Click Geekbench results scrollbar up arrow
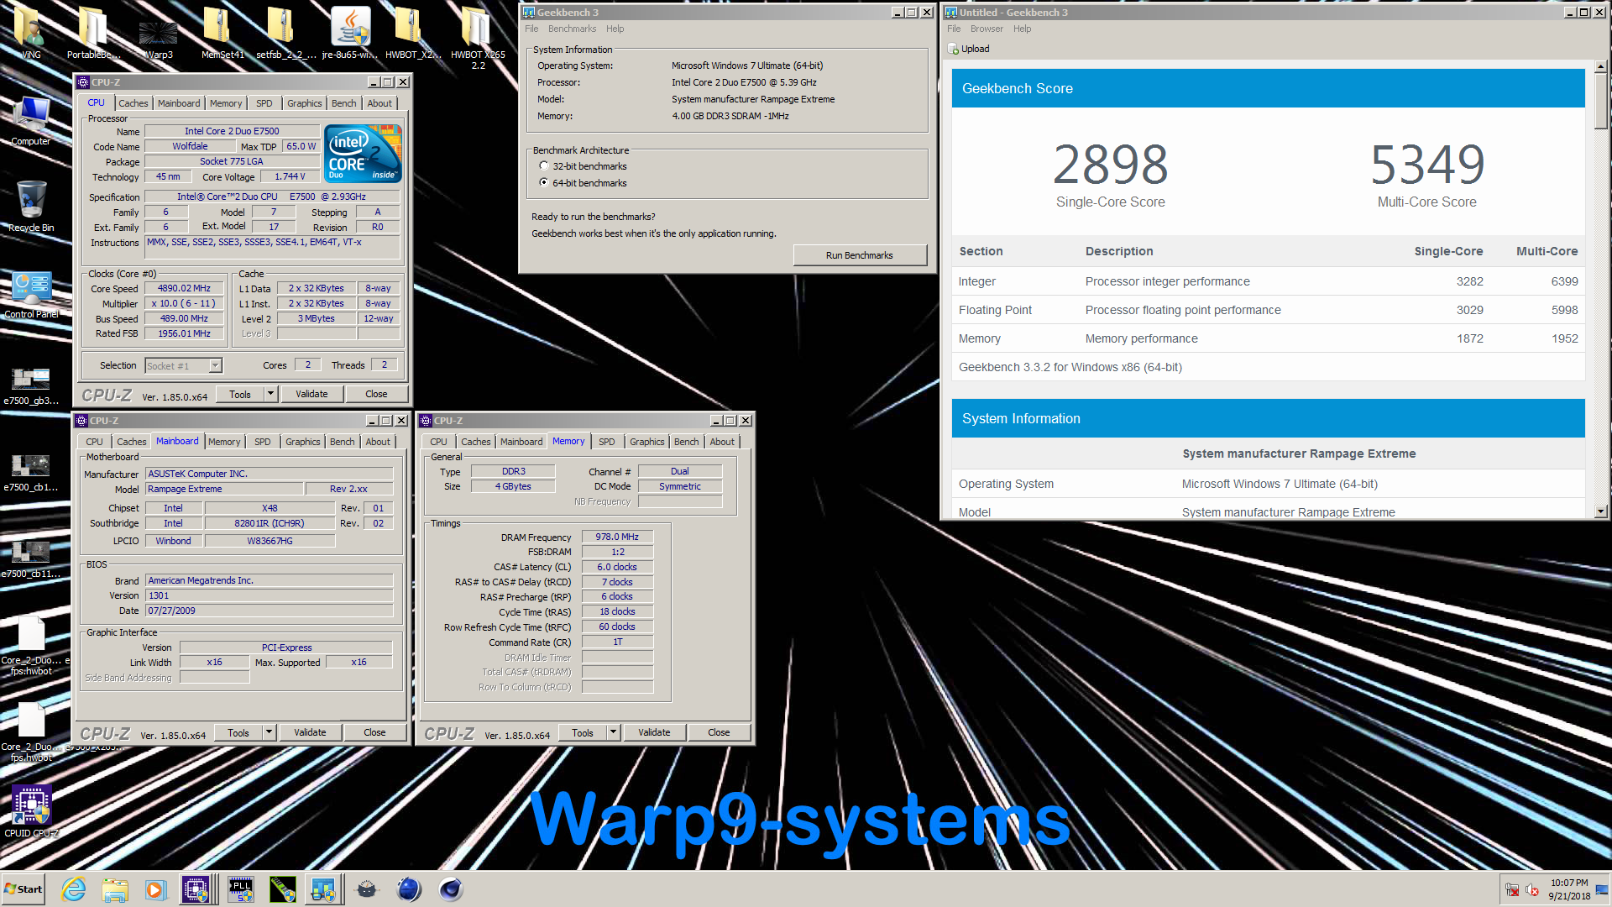The width and height of the screenshot is (1612, 907). (1600, 66)
